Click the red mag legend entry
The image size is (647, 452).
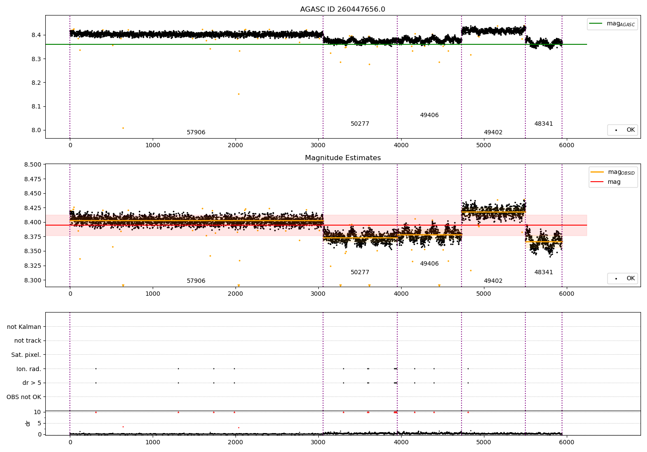coord(606,182)
